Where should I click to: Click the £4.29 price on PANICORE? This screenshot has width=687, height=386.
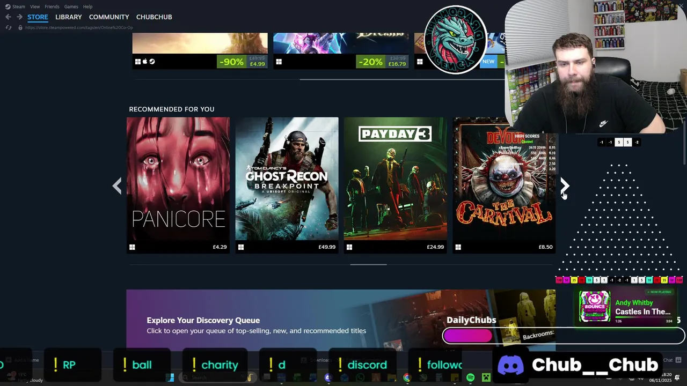(x=220, y=247)
